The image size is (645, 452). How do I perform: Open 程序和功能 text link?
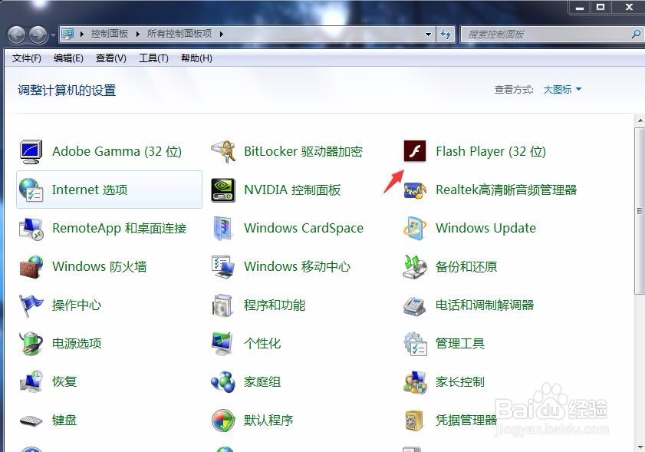275,305
